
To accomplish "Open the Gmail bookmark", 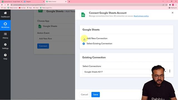I will (x=36, y=8).
